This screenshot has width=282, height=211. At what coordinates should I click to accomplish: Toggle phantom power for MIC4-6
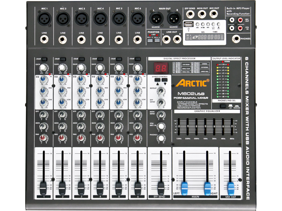pyautogui.click(x=157, y=40)
